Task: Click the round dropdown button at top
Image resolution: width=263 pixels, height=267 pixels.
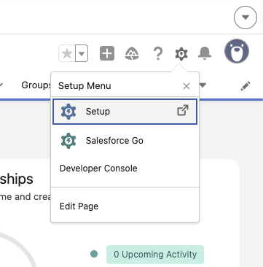Action: tap(246, 18)
